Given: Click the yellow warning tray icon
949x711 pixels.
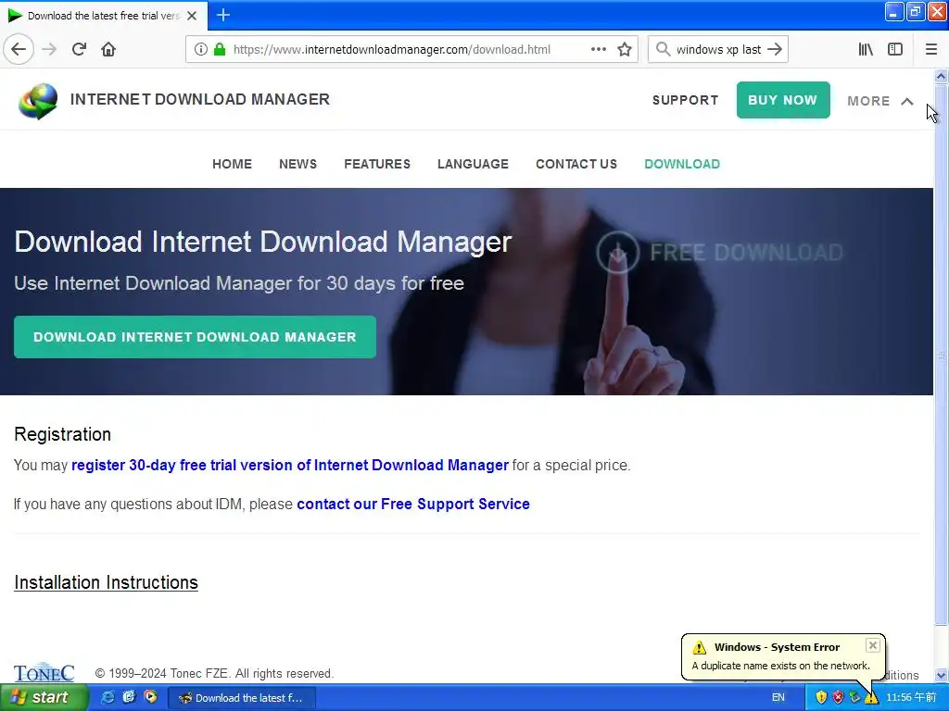Looking at the screenshot, I should point(871,698).
